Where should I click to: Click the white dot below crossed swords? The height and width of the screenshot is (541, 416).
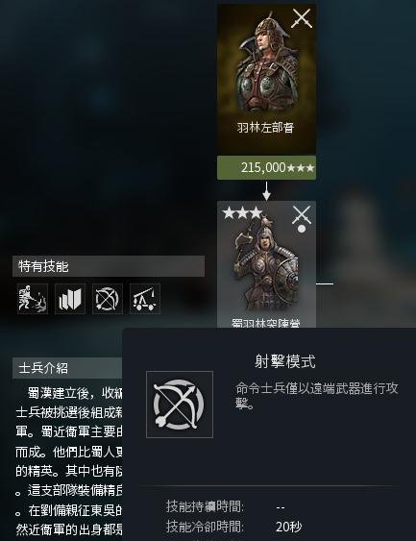[x=302, y=229]
